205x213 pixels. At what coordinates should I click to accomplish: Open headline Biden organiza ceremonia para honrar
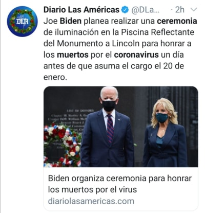click(120, 179)
